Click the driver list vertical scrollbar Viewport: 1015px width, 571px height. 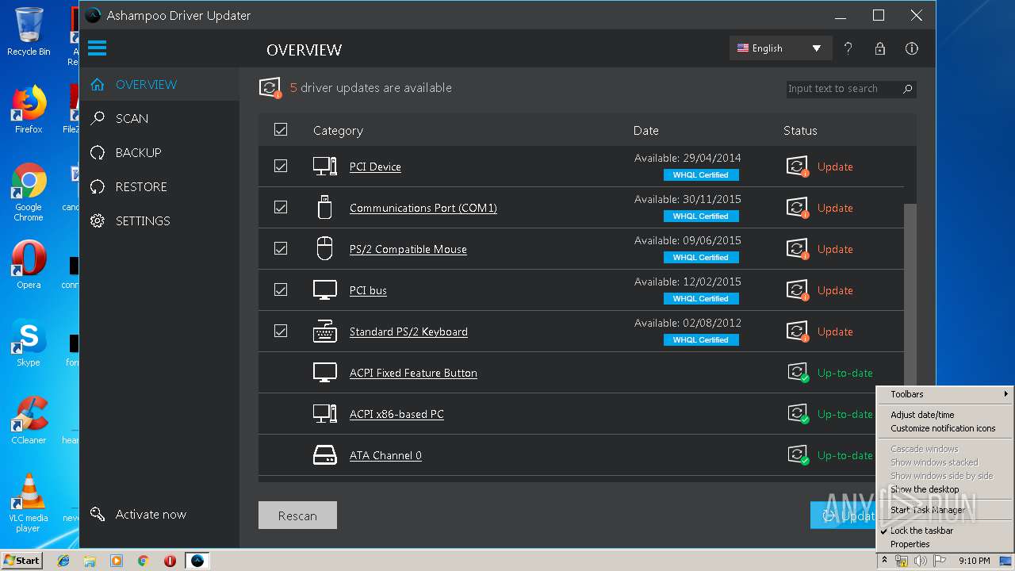click(910, 293)
